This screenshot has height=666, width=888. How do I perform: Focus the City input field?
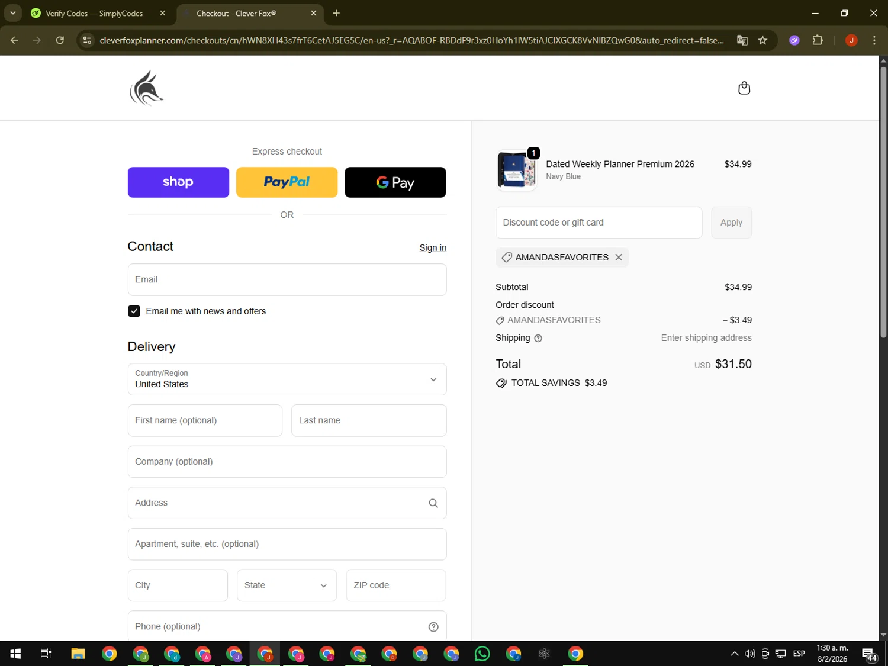(x=178, y=585)
